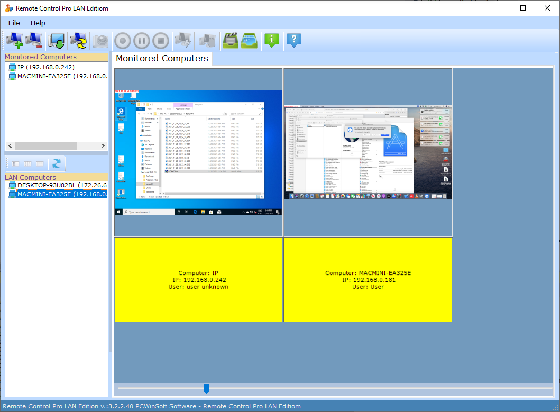
Task: Click the three-column view icon above LAN Computers
Action: 15,163
